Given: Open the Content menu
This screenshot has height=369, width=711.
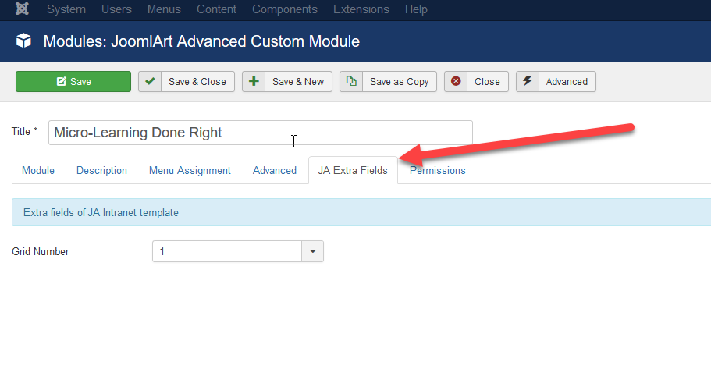Looking at the screenshot, I should 216,9.
